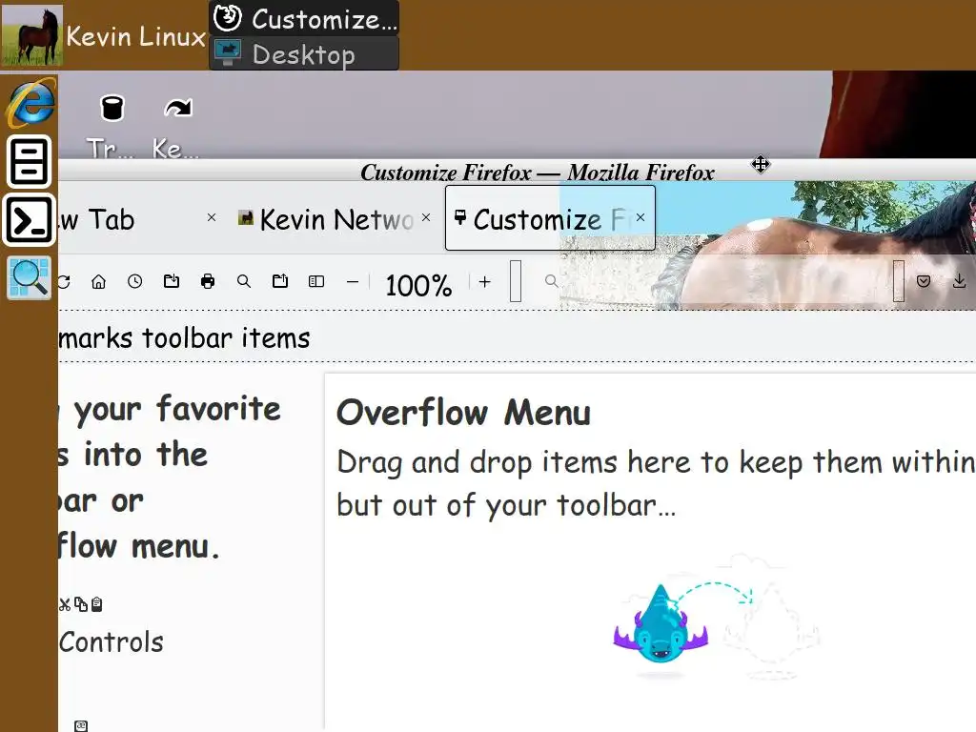Viewport: 976px width, 732px height.
Task: Select the Desktop taskbar entry
Action: 304,53
